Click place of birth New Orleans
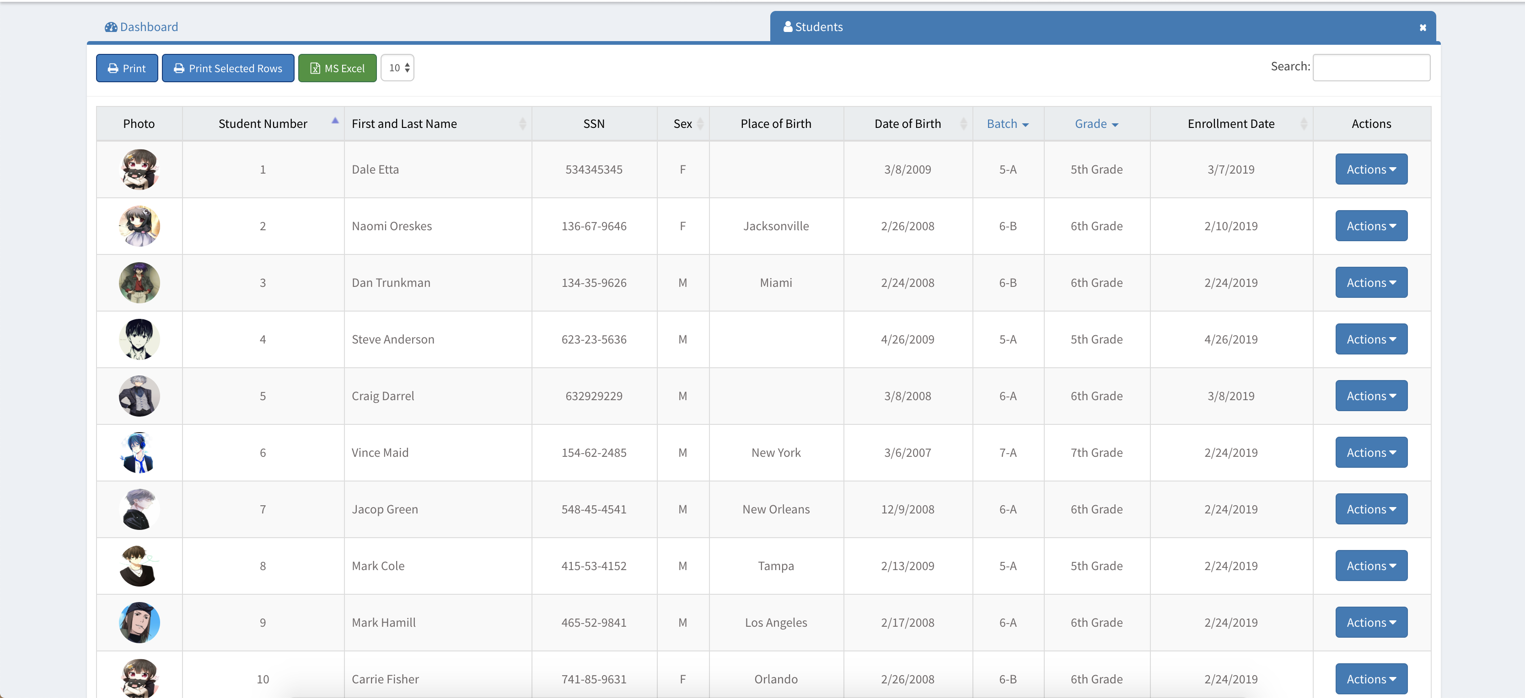Viewport: 1525px width, 698px height. click(776, 510)
